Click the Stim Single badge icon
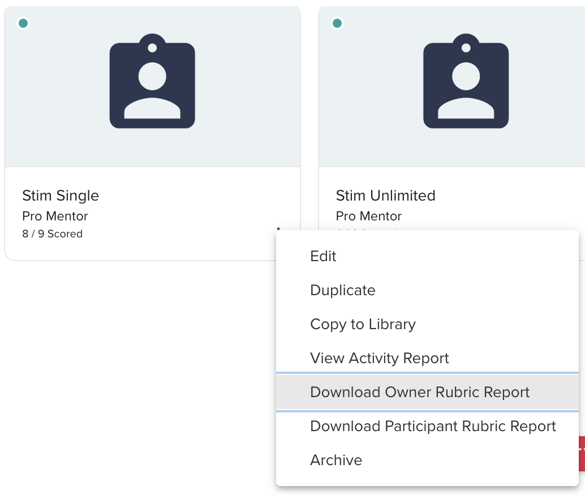 pos(152,81)
